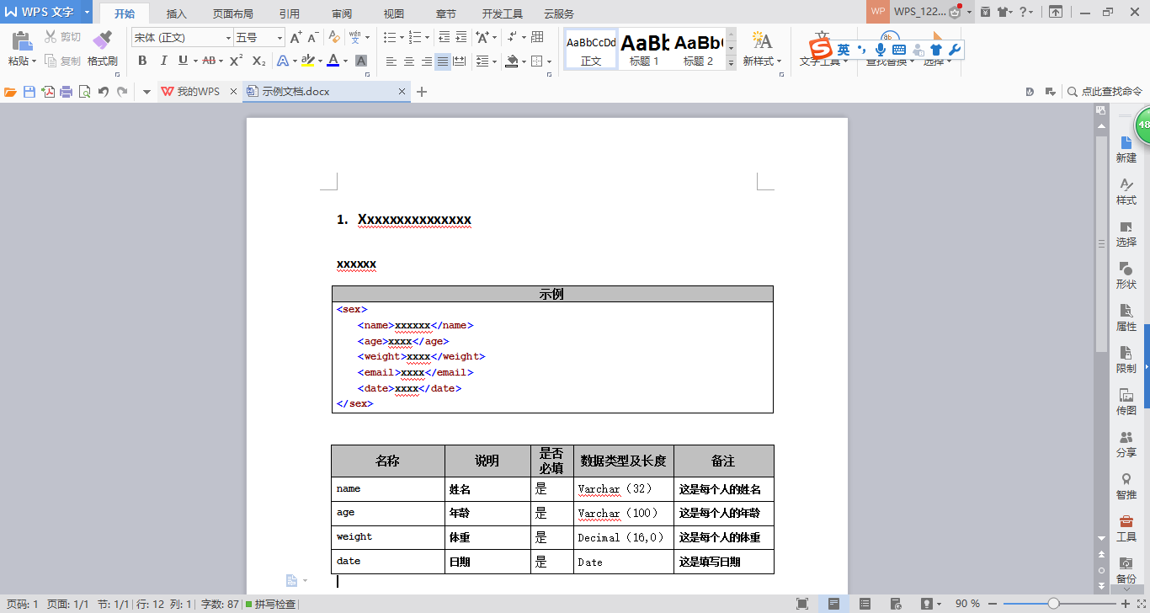This screenshot has height=613, width=1150.
Task: Toggle distributed alignment
Action: pos(460,61)
